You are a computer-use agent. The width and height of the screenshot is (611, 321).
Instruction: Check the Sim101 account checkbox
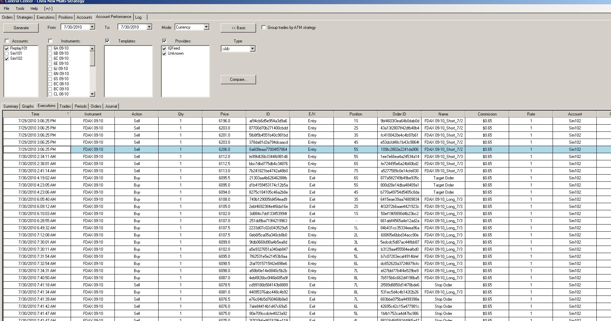coord(7,54)
